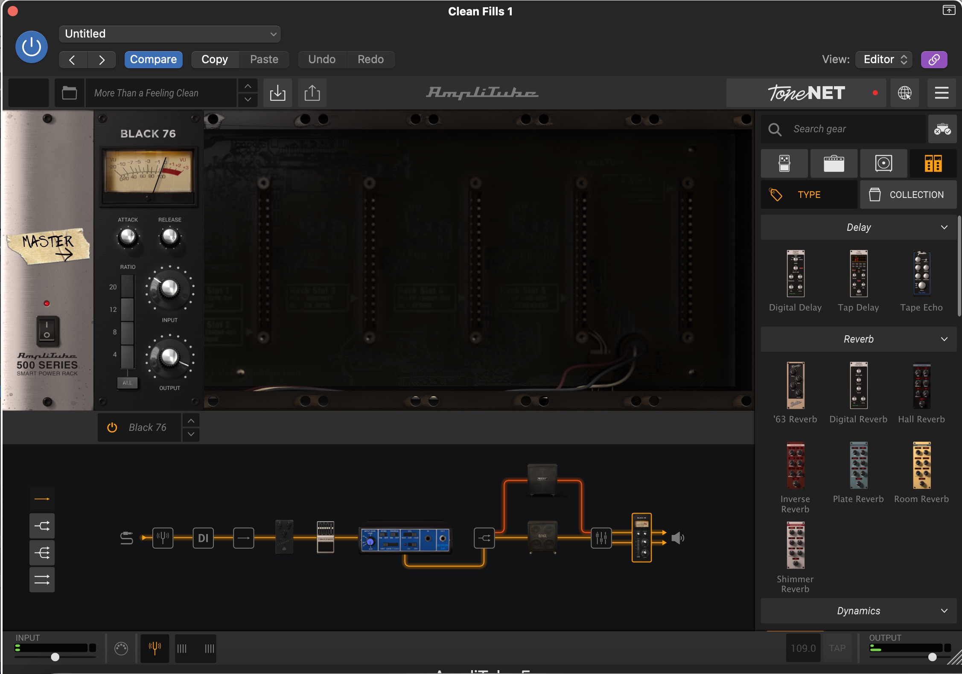
Task: Save preset using the download icon
Action: [277, 93]
